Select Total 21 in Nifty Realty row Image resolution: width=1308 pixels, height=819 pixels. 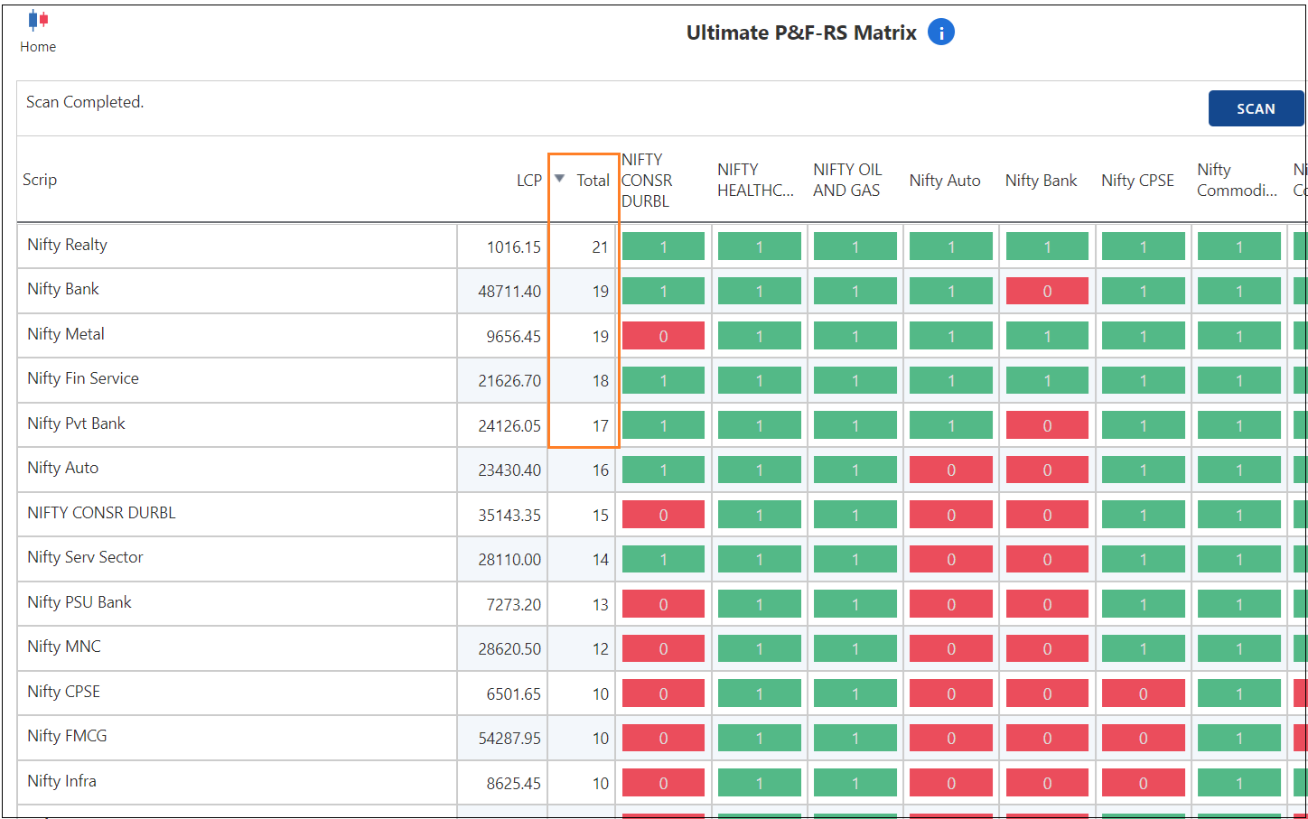point(600,247)
